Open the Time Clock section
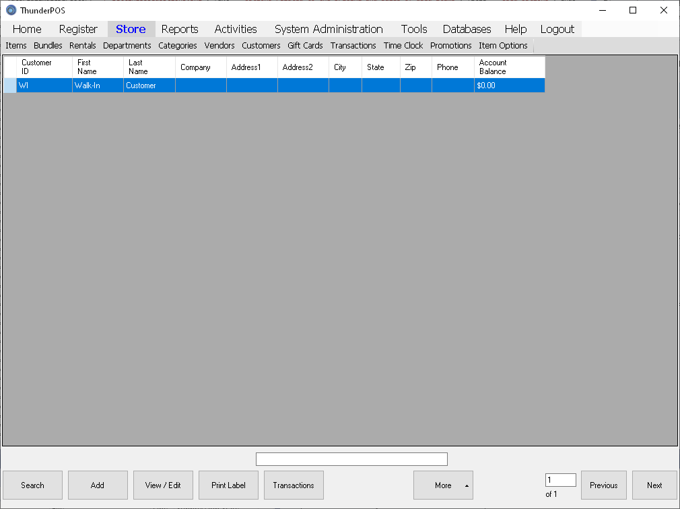 tap(403, 46)
